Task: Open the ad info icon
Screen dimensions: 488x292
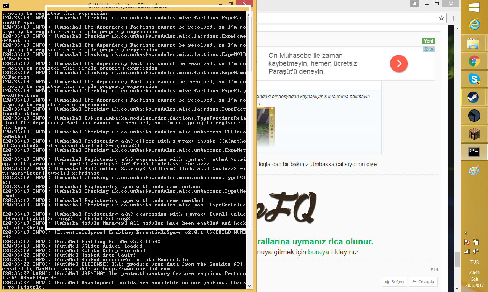Action: 427,49
